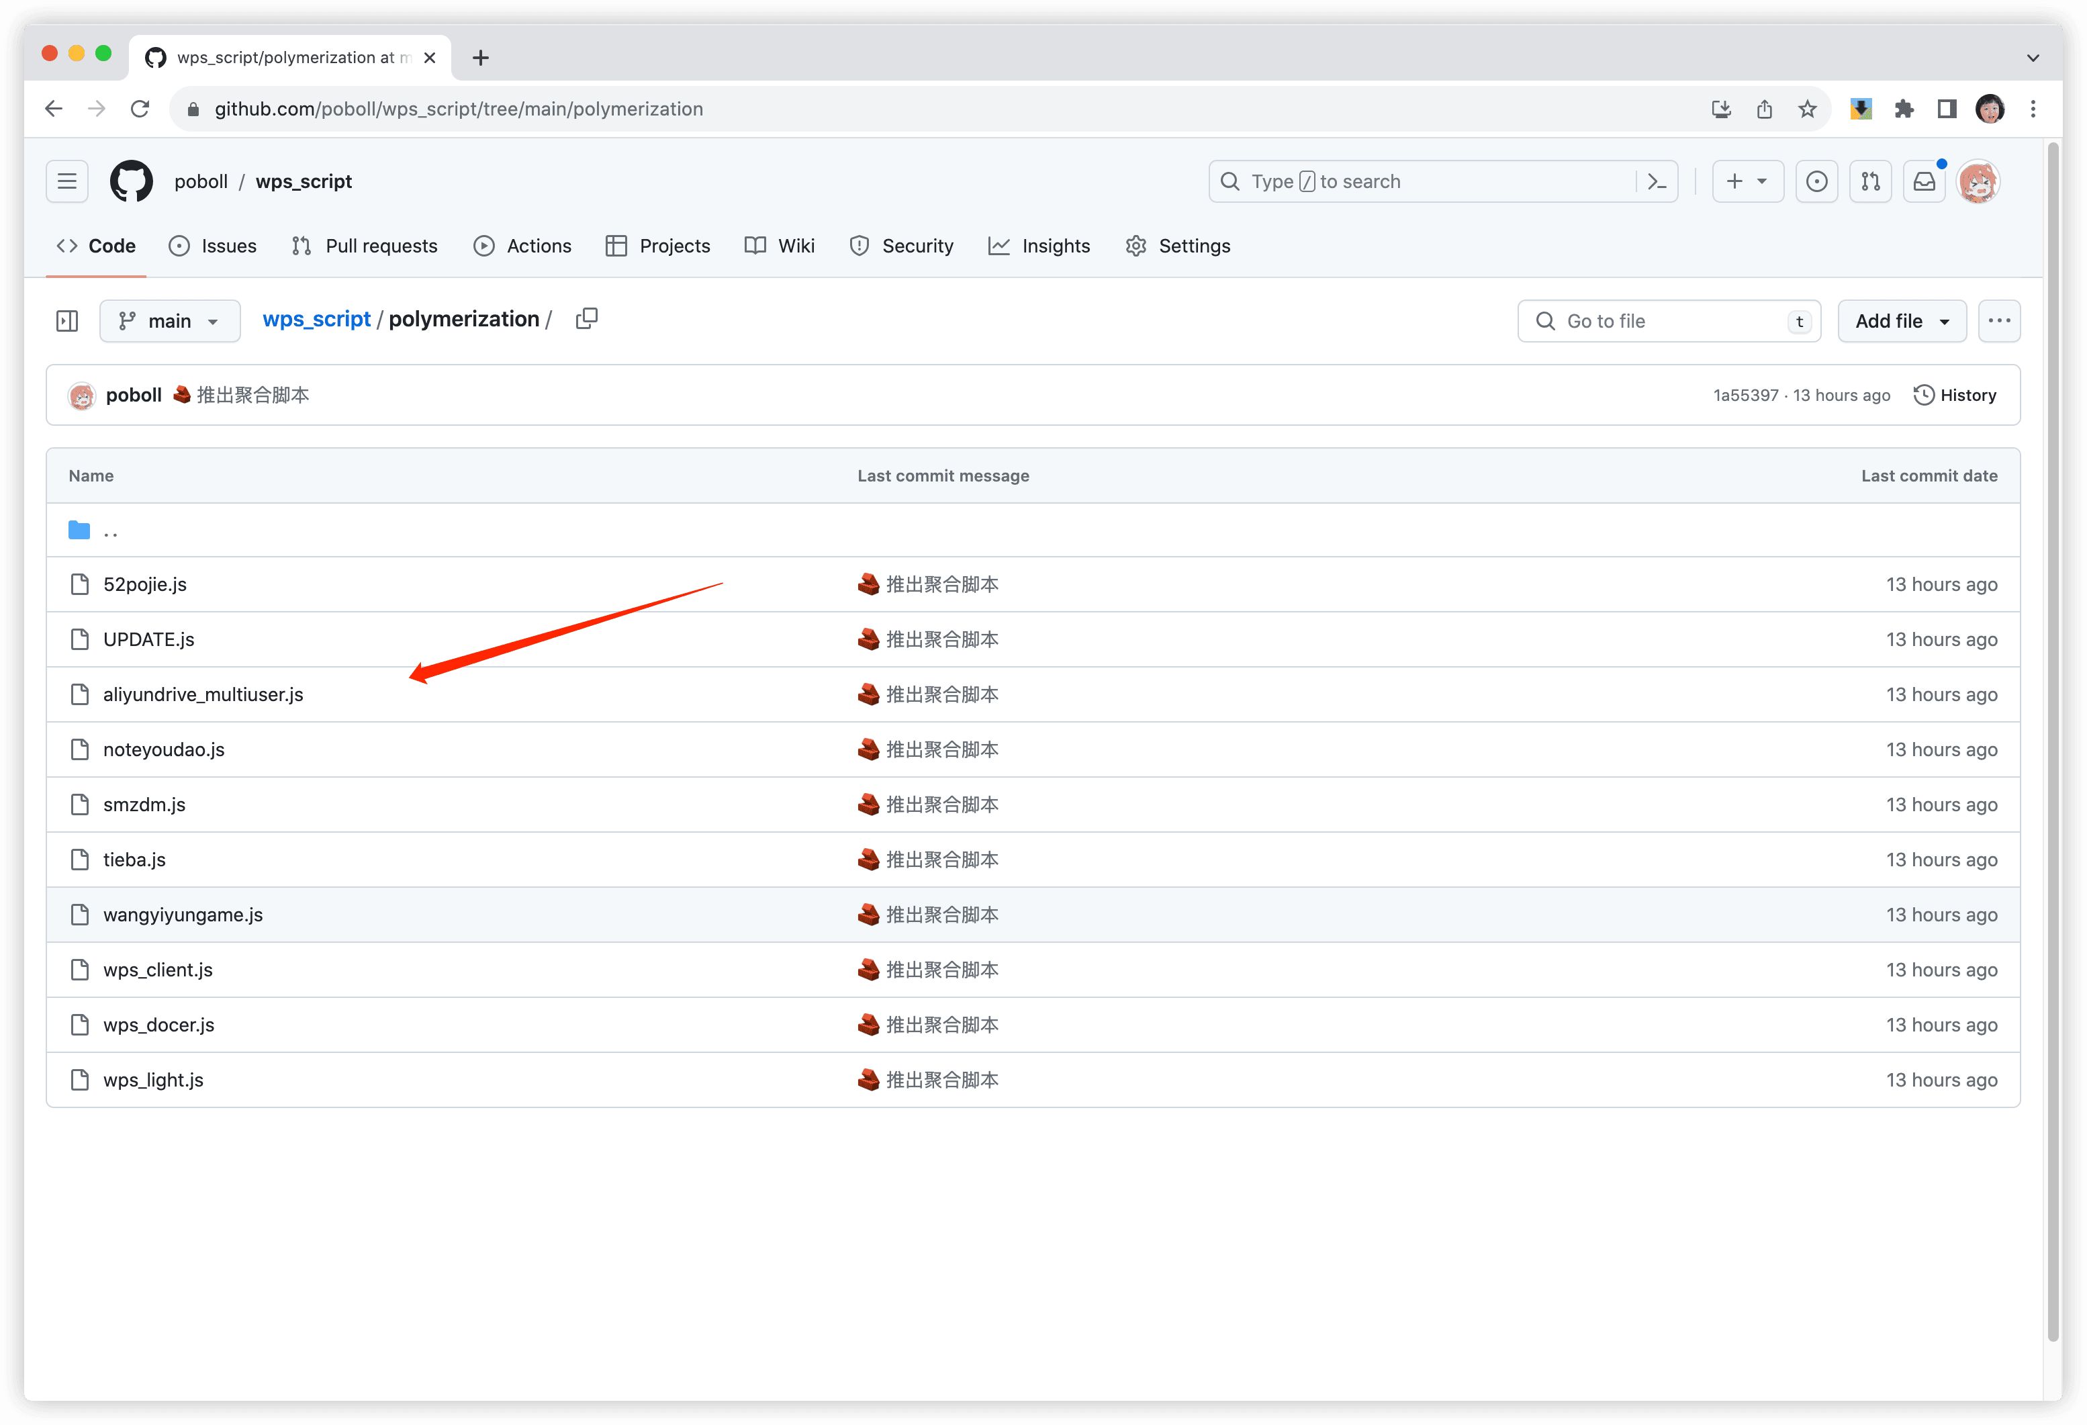Bookmark this page with the star icon
The image size is (2087, 1425).
pyautogui.click(x=1807, y=109)
